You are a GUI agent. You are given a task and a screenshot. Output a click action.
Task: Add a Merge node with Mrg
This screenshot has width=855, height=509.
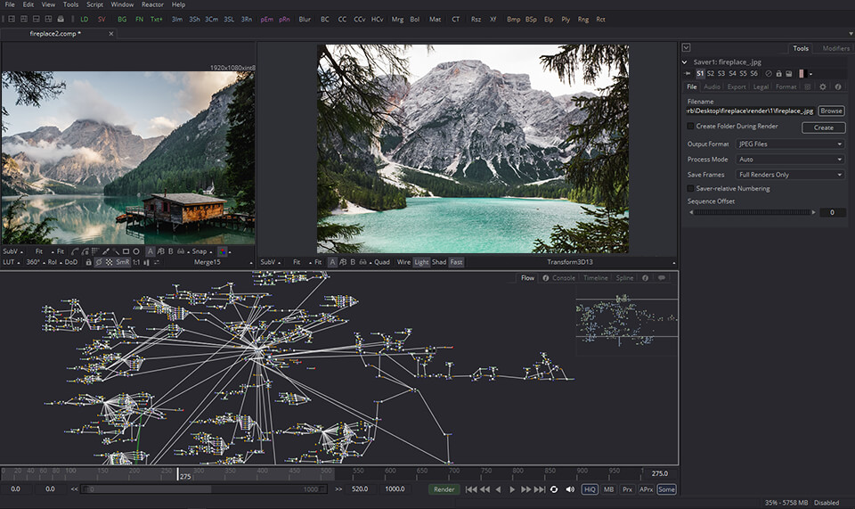(x=397, y=19)
